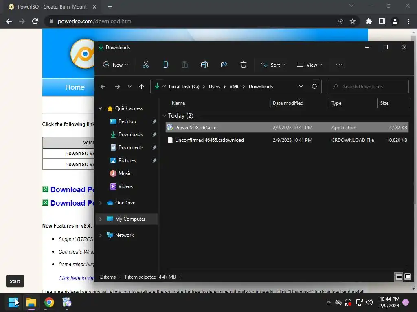Viewport: 417px width, 312px height.
Task: Select Documents in the navigation pane
Action: pos(131,147)
